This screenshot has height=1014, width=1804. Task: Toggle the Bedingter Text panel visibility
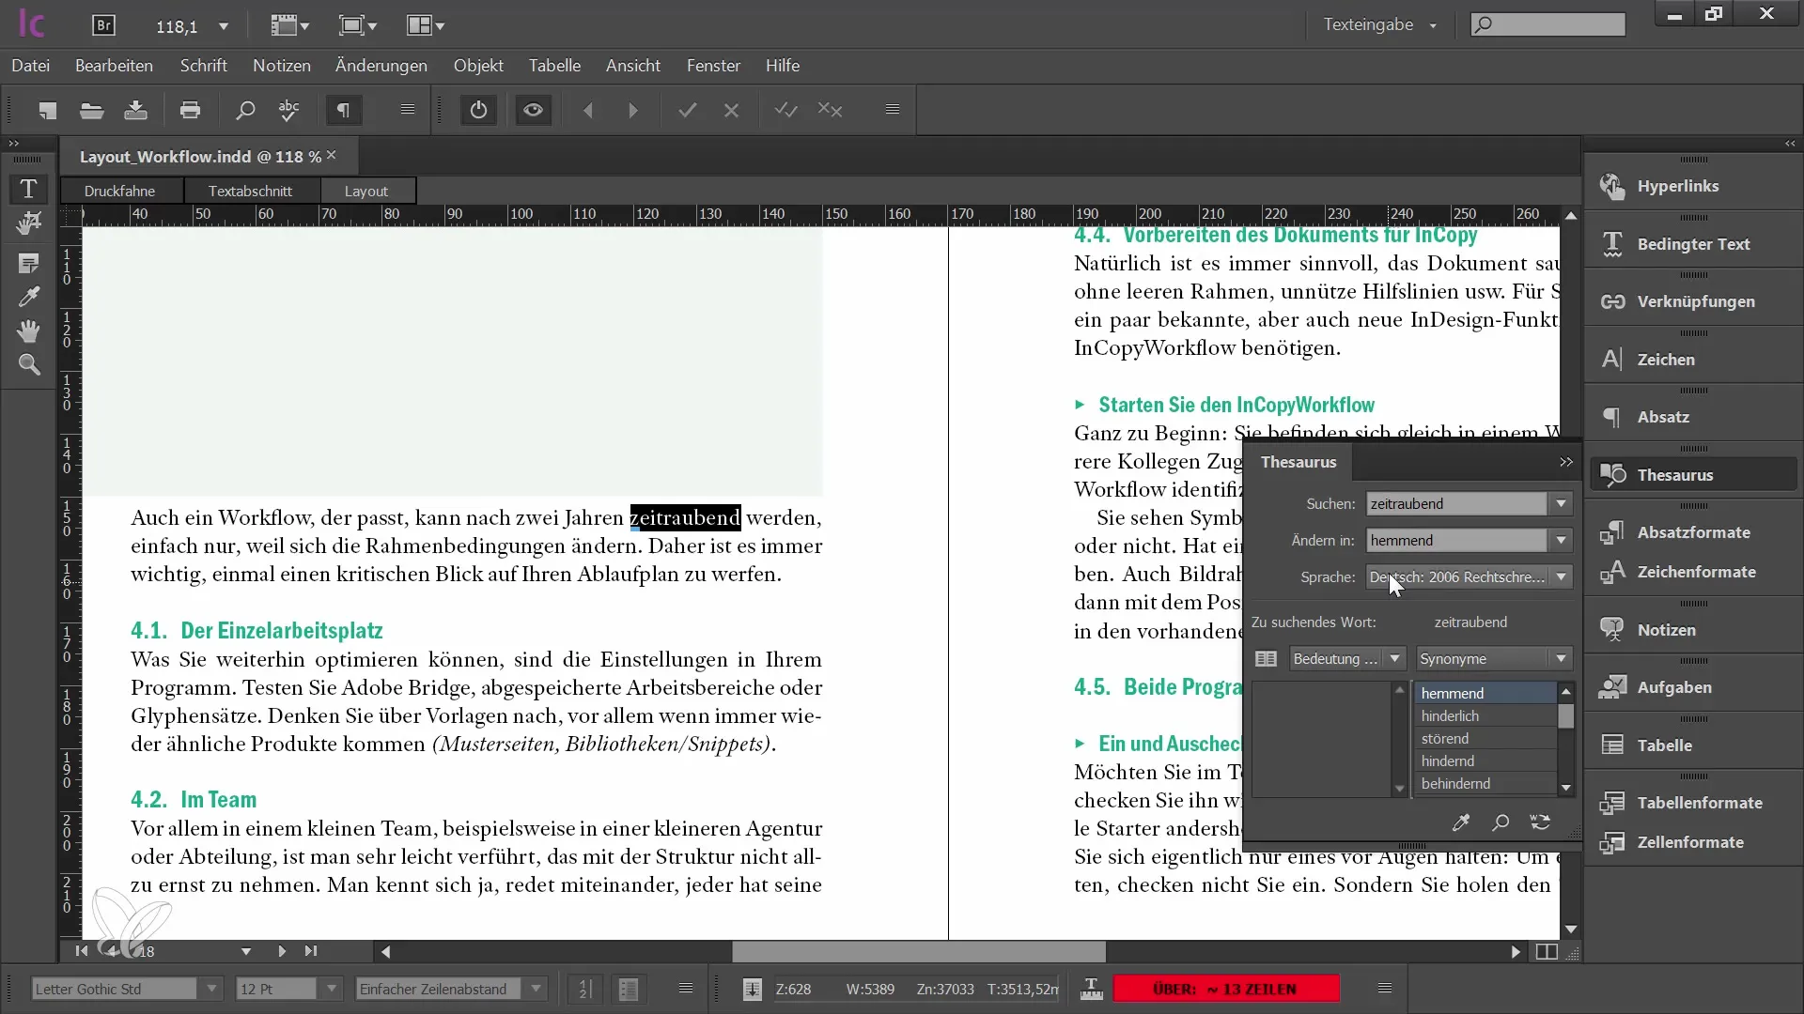(1691, 242)
